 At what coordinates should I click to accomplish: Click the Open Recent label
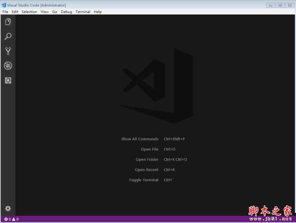pos(147,170)
